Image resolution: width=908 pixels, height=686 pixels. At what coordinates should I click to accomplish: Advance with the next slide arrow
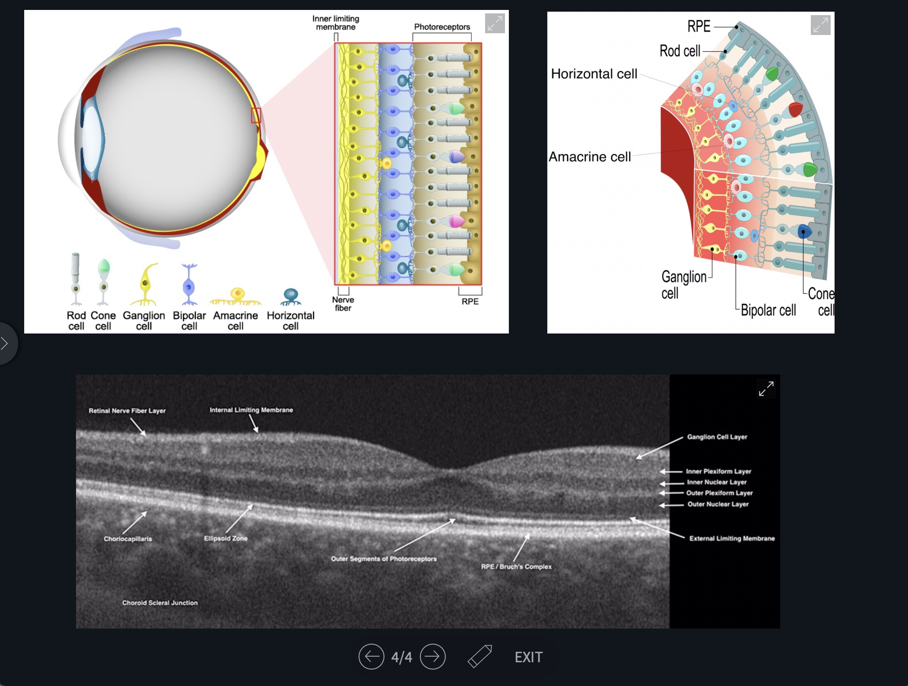click(432, 657)
